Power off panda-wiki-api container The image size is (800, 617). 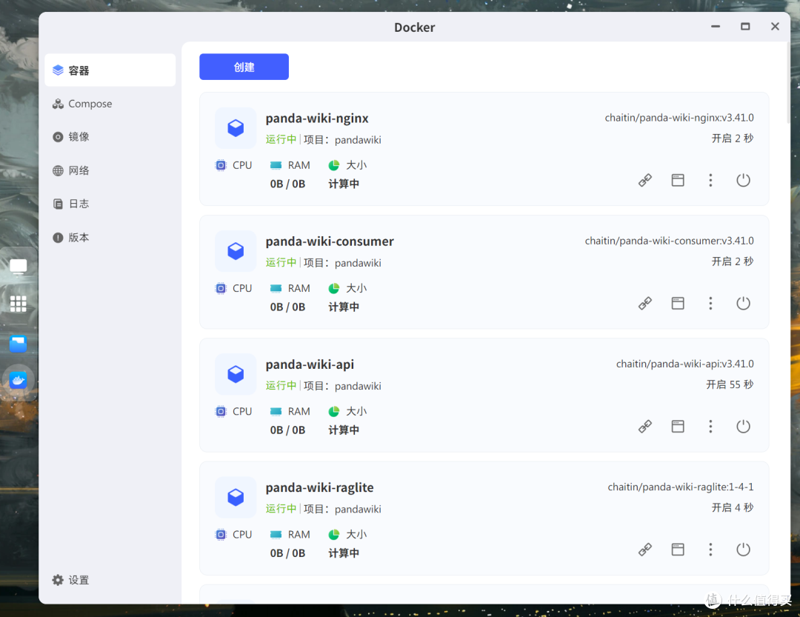click(x=743, y=426)
